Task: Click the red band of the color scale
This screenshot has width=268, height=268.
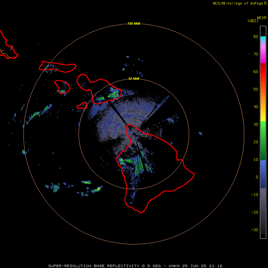Action: [263, 72]
